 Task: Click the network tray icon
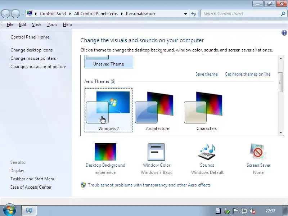(x=244, y=211)
